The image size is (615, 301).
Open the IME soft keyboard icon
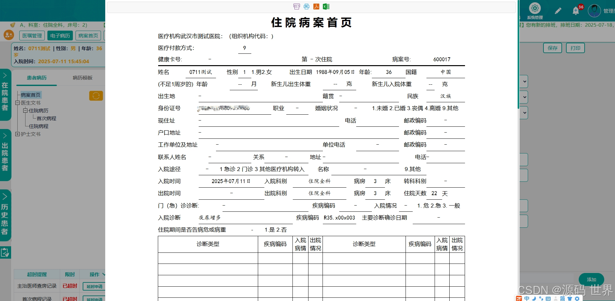point(548,298)
